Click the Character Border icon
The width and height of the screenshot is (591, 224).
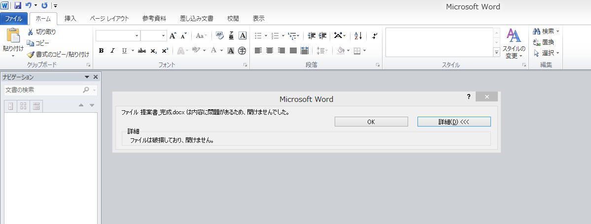243,36
